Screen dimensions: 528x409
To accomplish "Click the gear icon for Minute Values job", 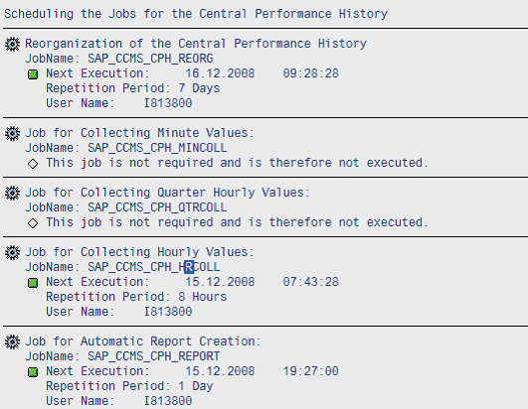I will pyautogui.click(x=12, y=133).
